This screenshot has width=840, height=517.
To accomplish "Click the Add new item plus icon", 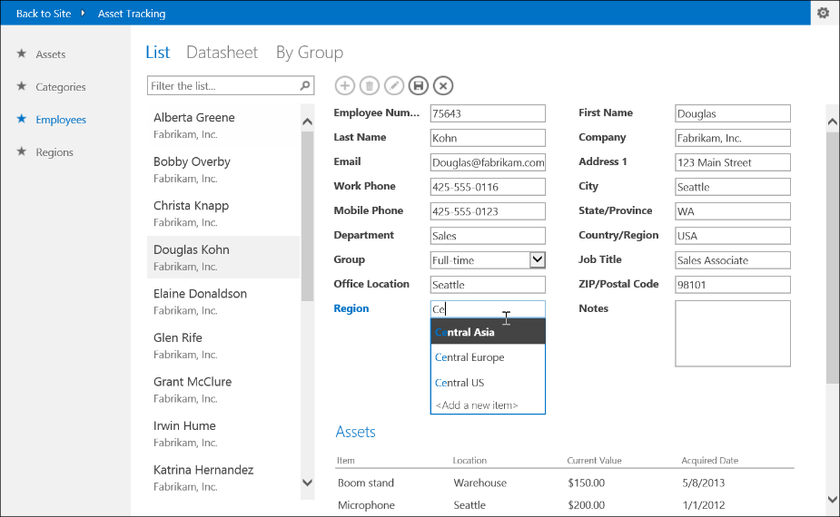I will (344, 85).
